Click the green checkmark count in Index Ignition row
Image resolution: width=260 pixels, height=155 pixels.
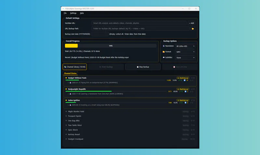point(181,103)
